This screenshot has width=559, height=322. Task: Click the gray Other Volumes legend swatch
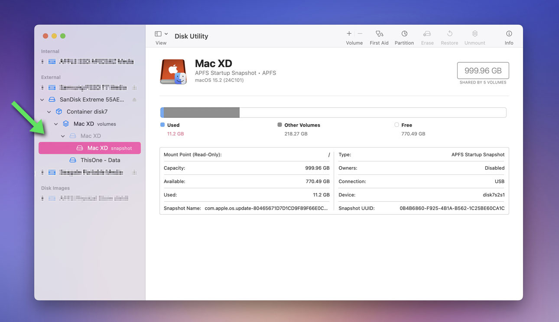(279, 125)
